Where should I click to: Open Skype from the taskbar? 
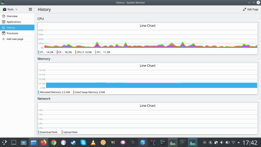coord(83,142)
